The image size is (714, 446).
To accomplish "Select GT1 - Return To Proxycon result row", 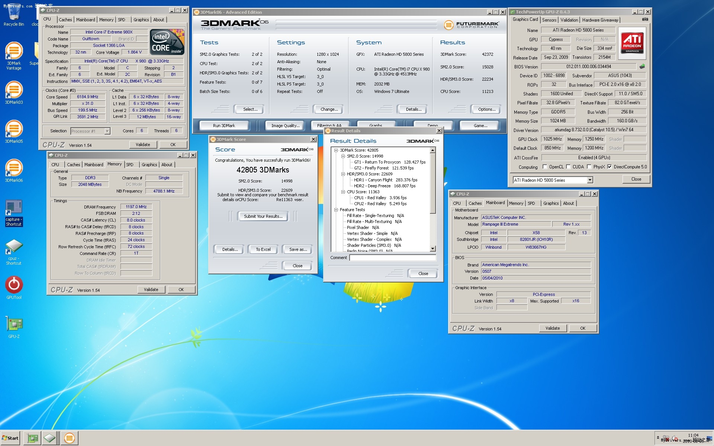I will click(389, 162).
